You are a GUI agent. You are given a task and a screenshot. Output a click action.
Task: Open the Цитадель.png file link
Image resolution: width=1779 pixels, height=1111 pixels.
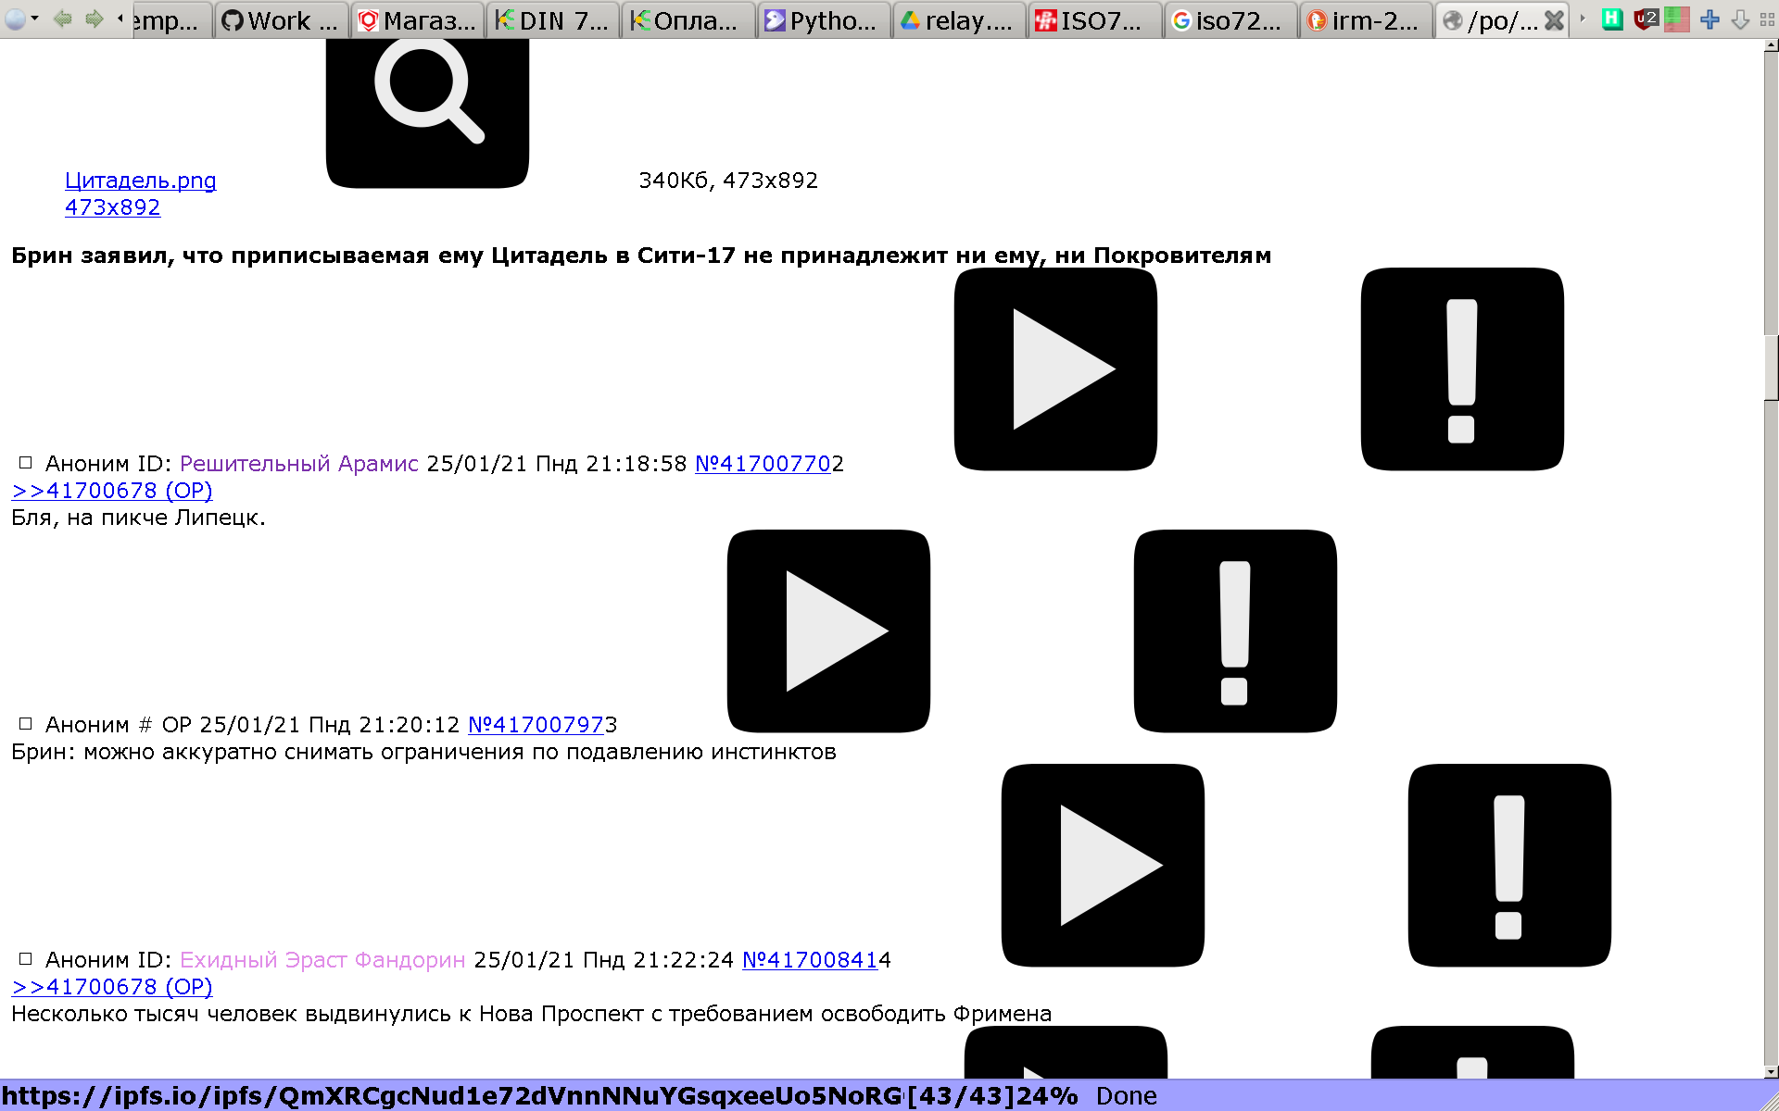pyautogui.click(x=140, y=181)
